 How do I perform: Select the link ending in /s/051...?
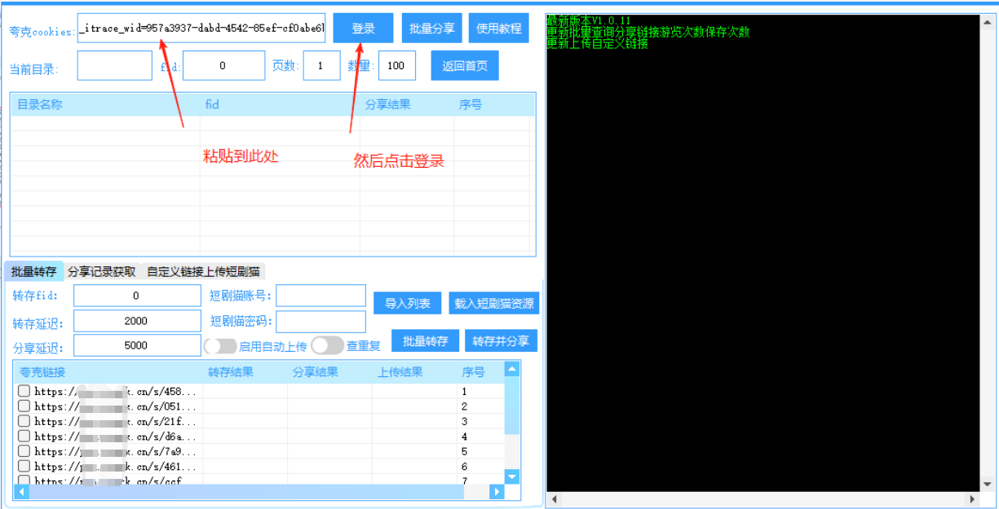coord(115,406)
